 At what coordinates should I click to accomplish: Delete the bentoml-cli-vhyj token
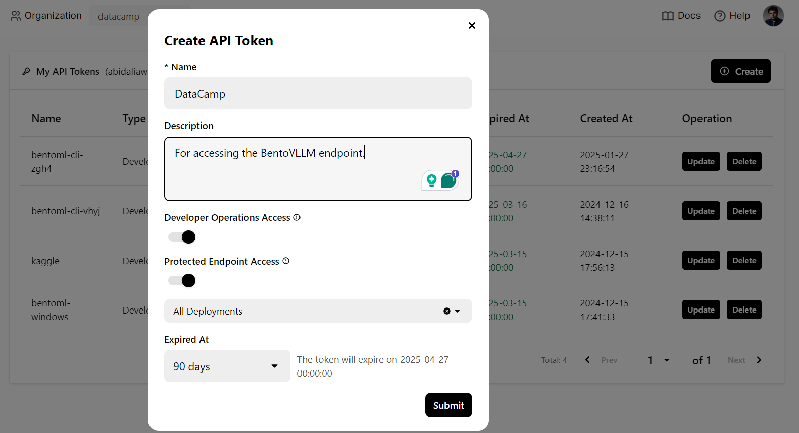click(744, 211)
